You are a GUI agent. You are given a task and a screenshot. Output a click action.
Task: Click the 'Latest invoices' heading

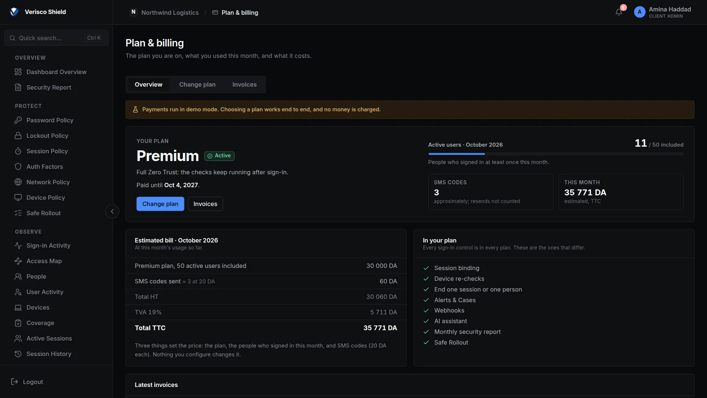click(156, 385)
